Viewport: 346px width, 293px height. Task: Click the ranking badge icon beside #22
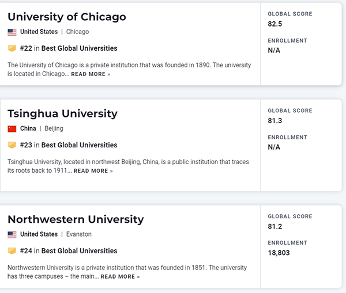12,48
